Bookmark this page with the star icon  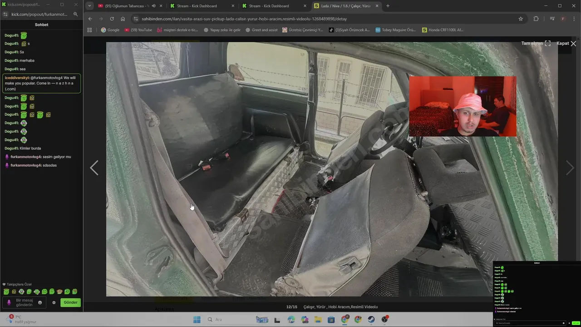521,19
